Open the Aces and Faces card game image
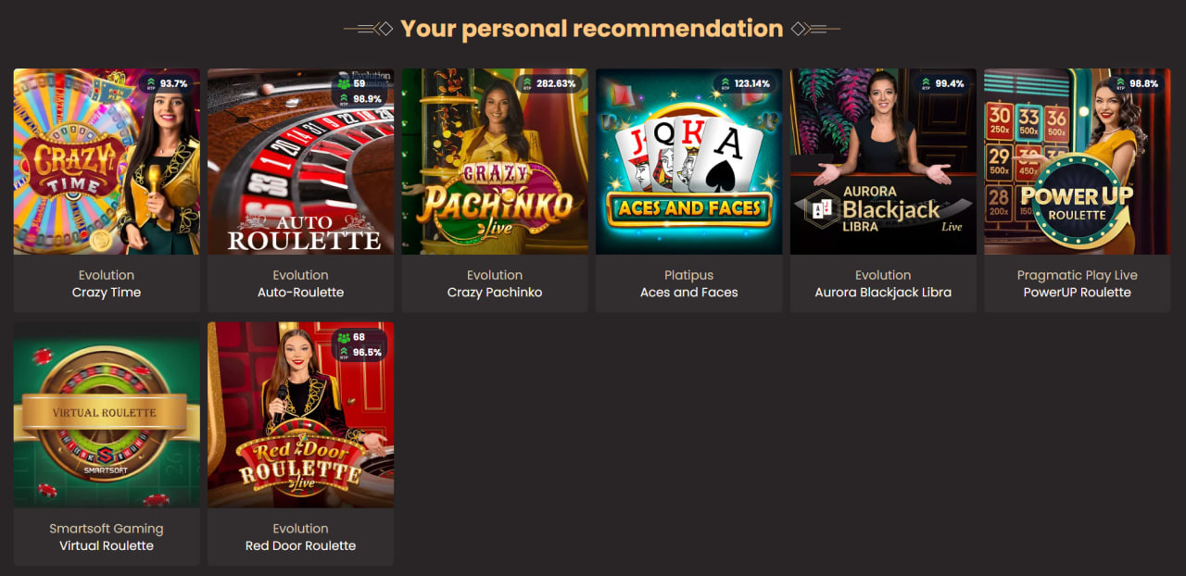The image size is (1186, 576). pos(688,161)
